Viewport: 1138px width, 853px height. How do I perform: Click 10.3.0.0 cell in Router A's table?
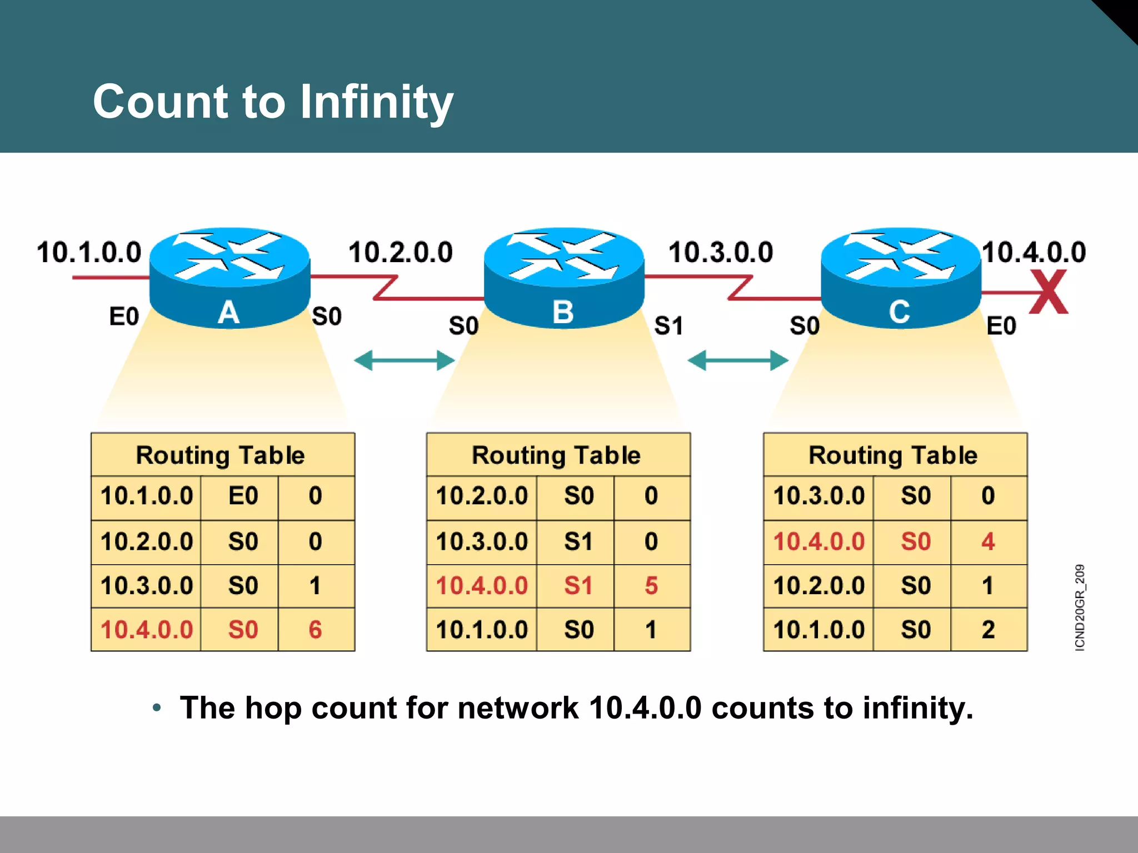(x=147, y=586)
